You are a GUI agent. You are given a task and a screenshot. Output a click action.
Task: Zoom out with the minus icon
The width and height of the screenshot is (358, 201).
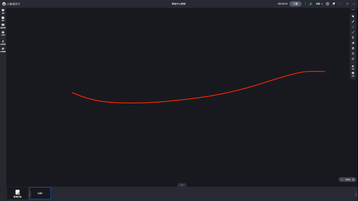tap(342, 179)
